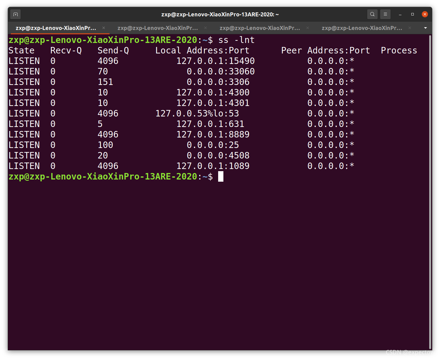Click LISTEN state in the port 3306 row
Viewport: 440px width, 359px height.
[x=24, y=82]
